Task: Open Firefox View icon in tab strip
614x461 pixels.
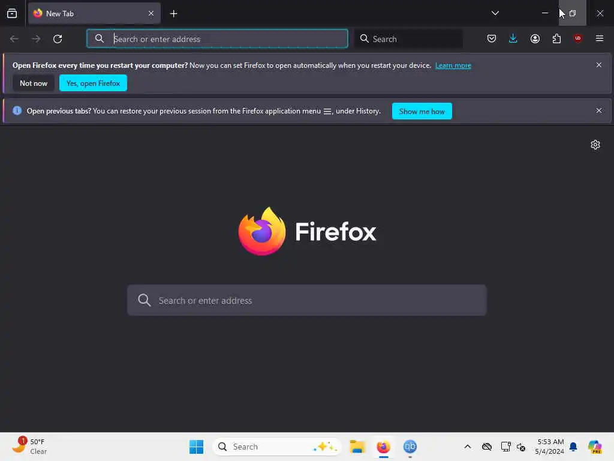Action: coord(12,13)
